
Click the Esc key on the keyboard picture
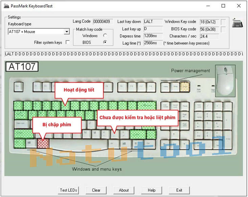click(19, 87)
